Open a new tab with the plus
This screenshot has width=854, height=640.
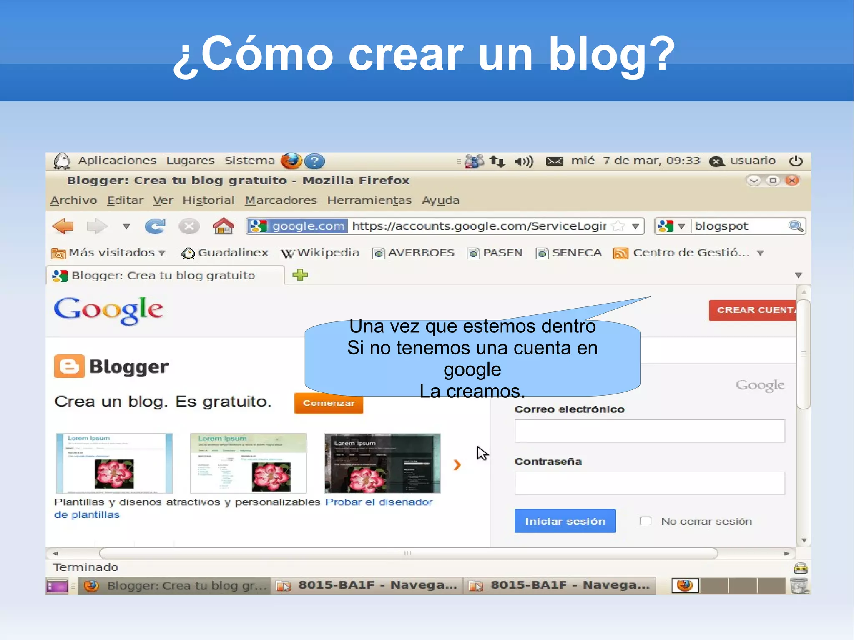tap(300, 275)
